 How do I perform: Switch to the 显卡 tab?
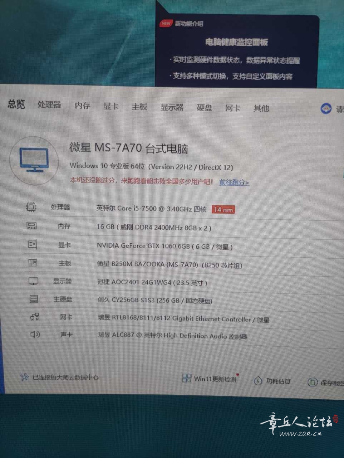[111, 106]
